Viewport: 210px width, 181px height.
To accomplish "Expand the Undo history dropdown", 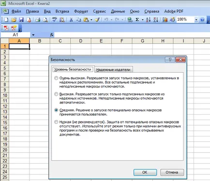I will [111, 20].
